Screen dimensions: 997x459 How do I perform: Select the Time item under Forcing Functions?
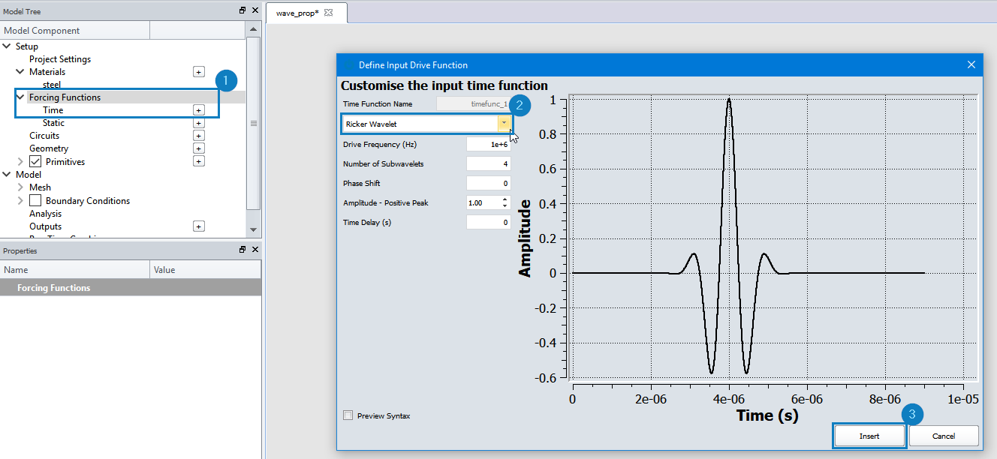tap(53, 110)
